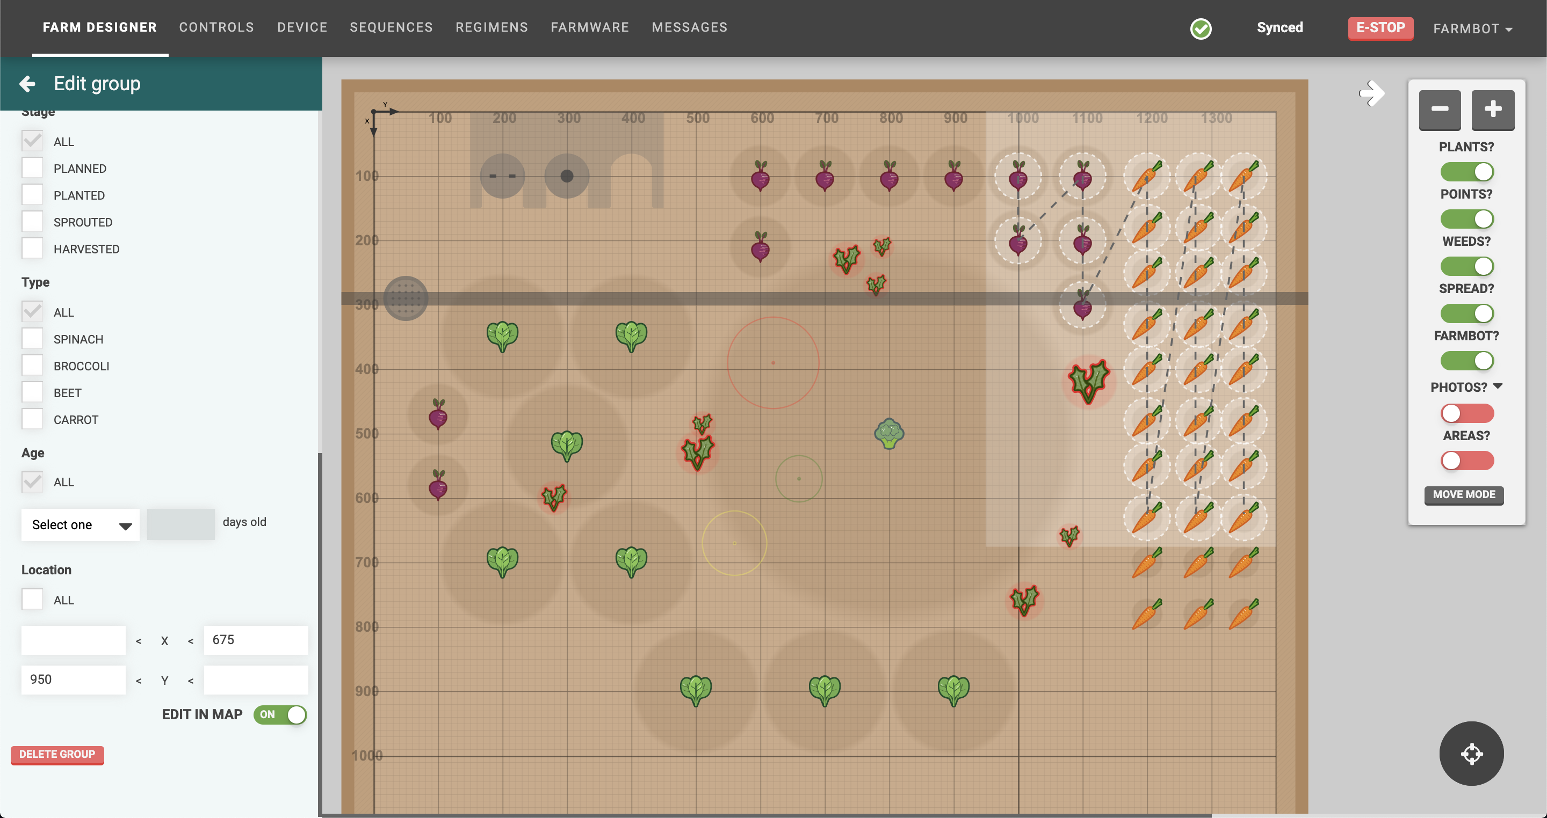Screen dimensions: 1547x818
Task: Turn off the EDIT IN MAP toggle
Action: (280, 715)
